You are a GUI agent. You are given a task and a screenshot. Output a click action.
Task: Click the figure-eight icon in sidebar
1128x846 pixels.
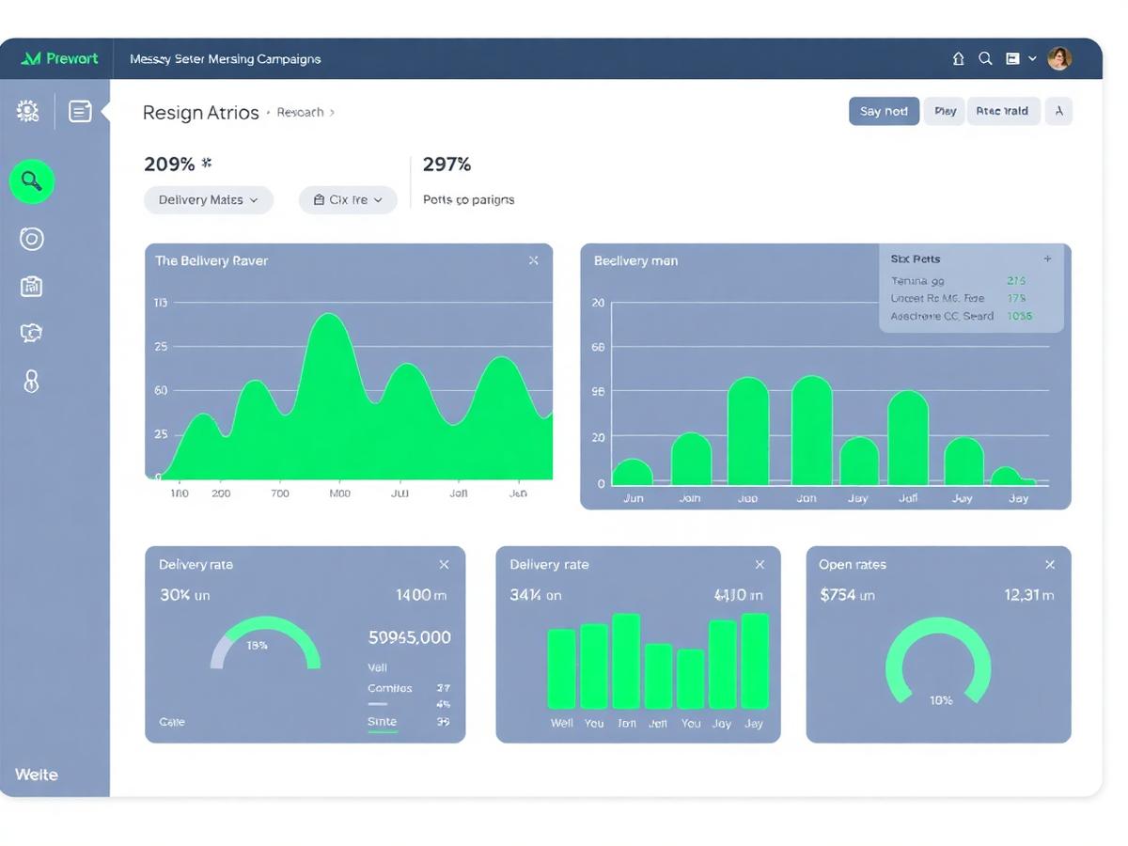coord(31,381)
